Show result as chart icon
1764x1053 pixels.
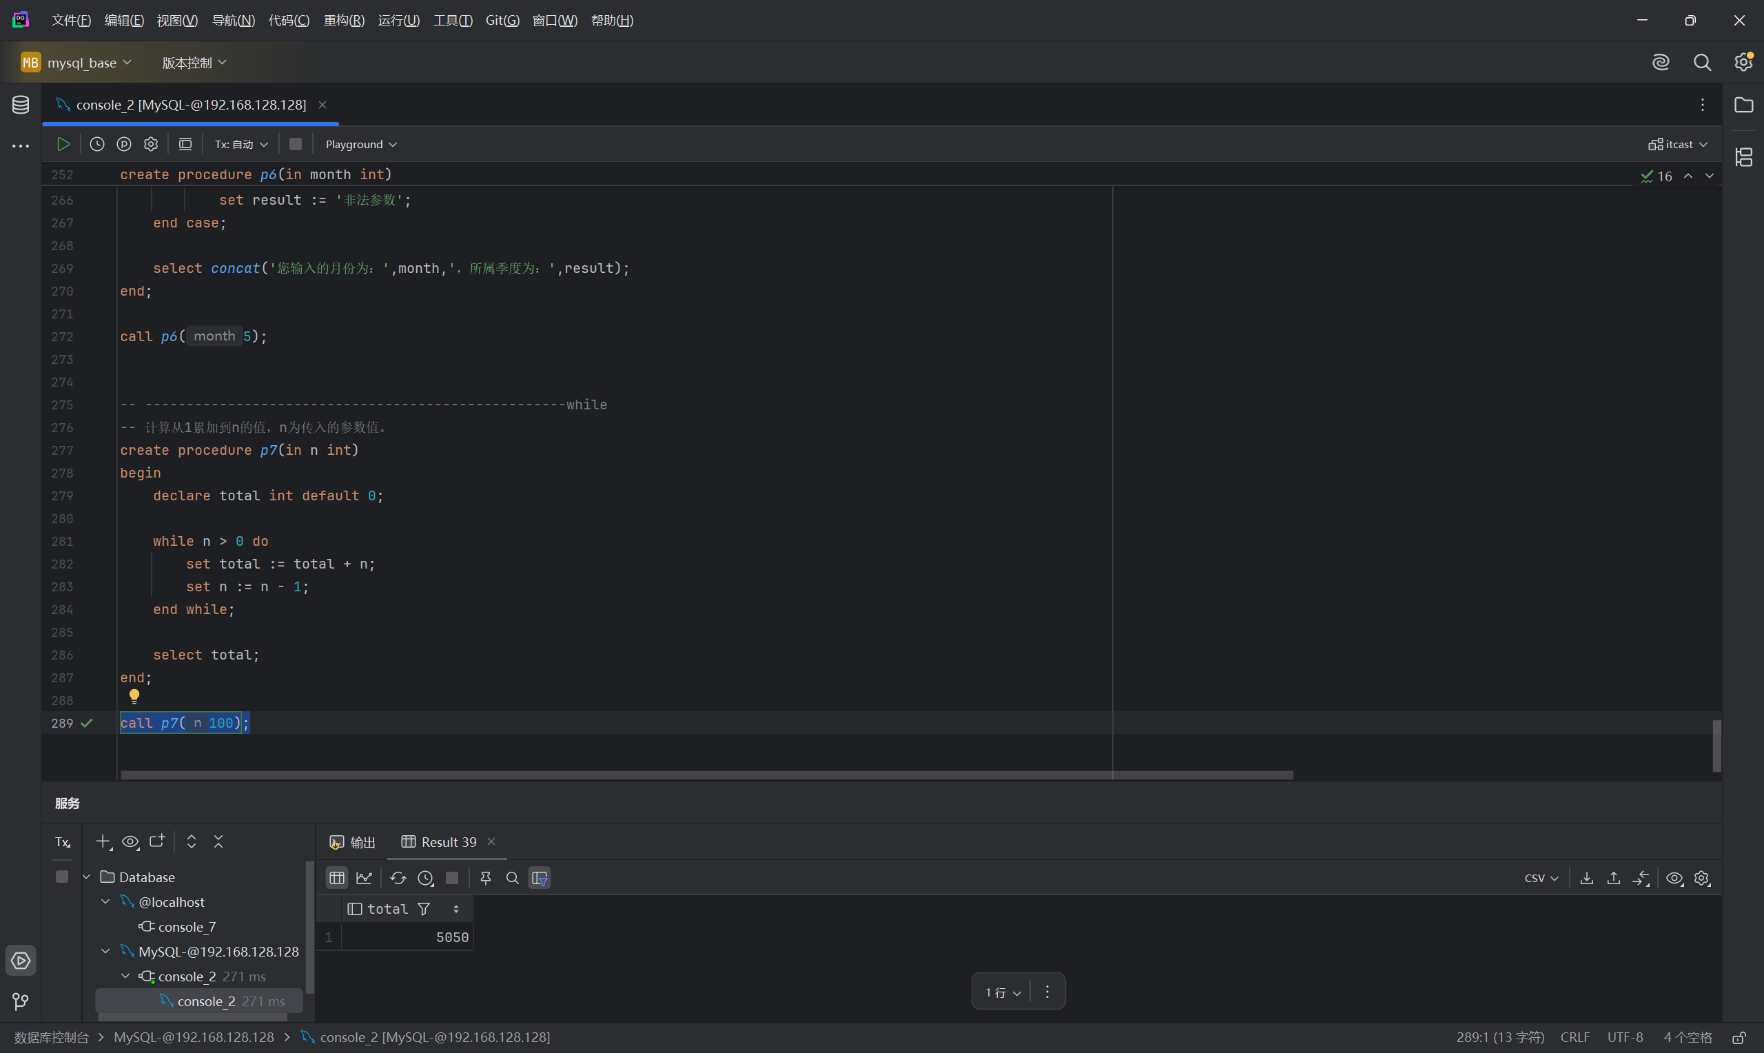(x=364, y=878)
